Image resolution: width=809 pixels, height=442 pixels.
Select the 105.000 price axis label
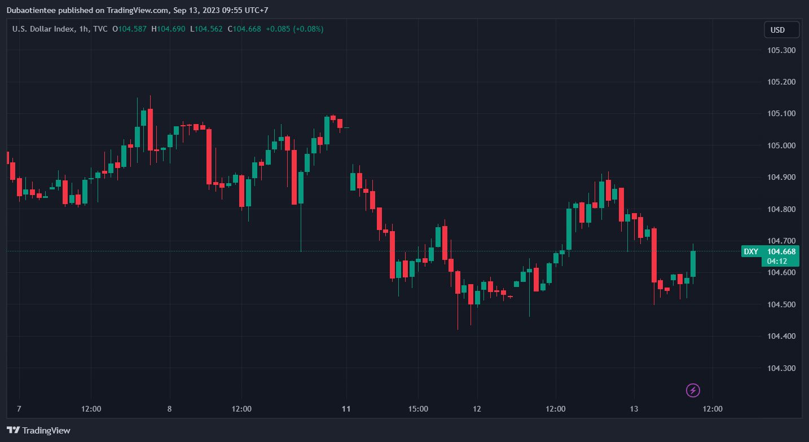click(x=781, y=145)
